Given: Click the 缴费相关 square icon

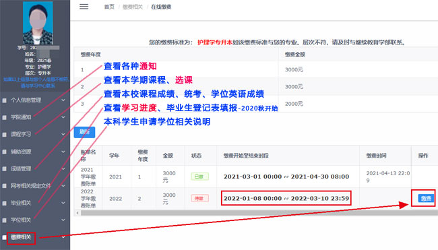Looking at the screenshot, I should [5, 237].
